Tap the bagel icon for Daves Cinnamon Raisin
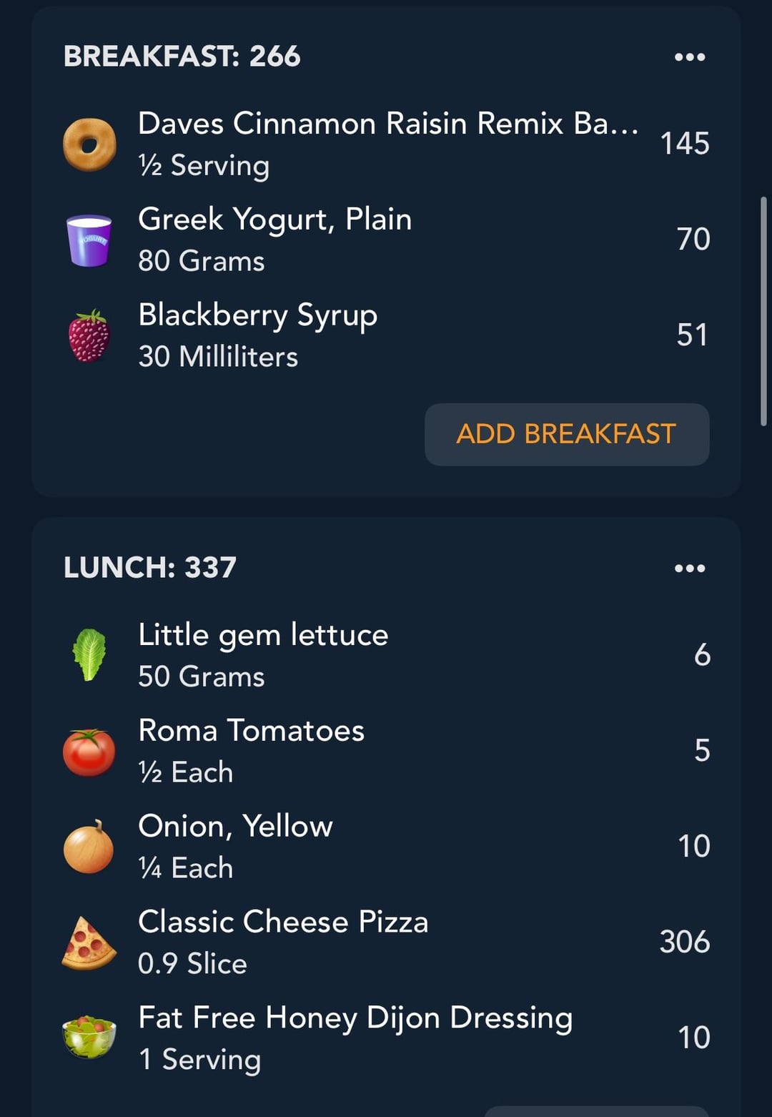Screen dimensions: 772x1117 (89, 144)
